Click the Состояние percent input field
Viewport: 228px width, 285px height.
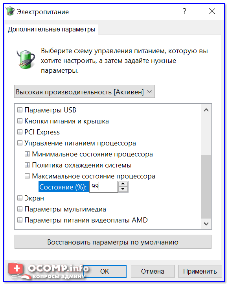pos(103,187)
